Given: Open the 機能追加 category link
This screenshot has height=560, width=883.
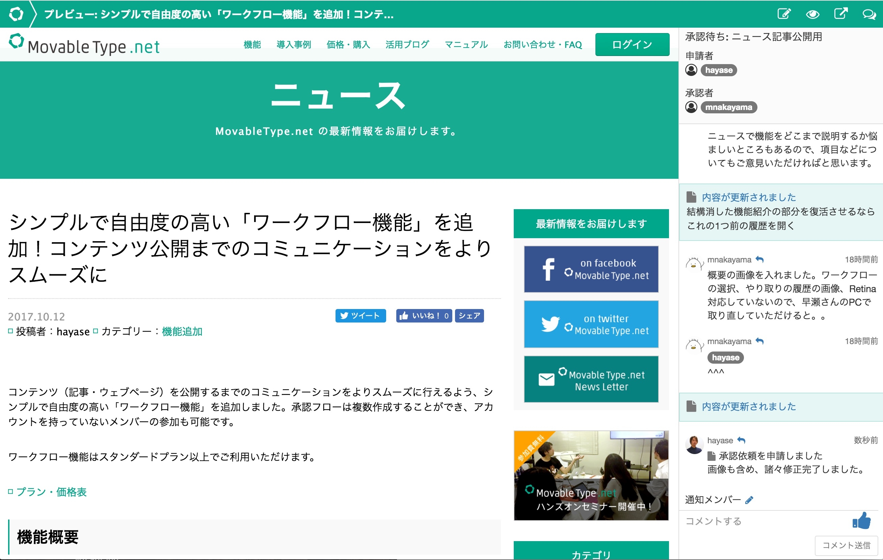Looking at the screenshot, I should click(x=182, y=332).
